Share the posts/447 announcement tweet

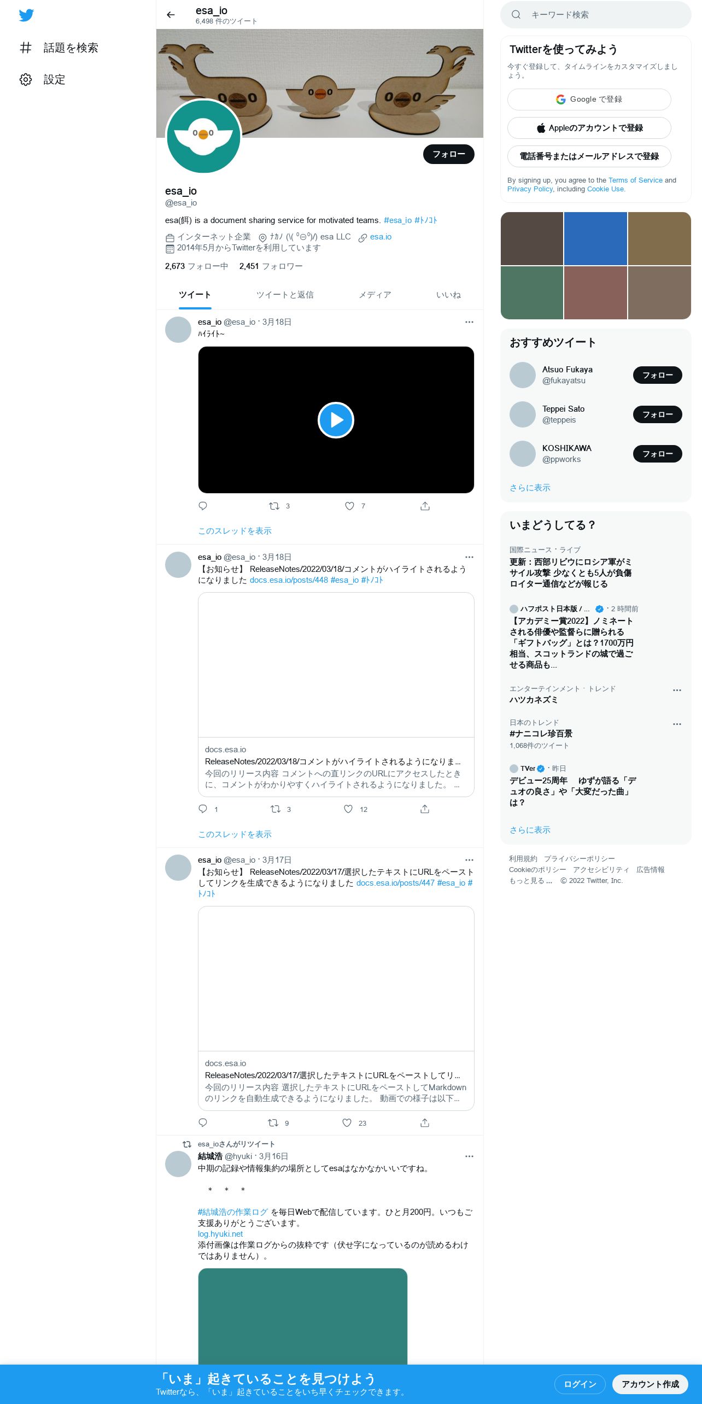pos(425,1122)
